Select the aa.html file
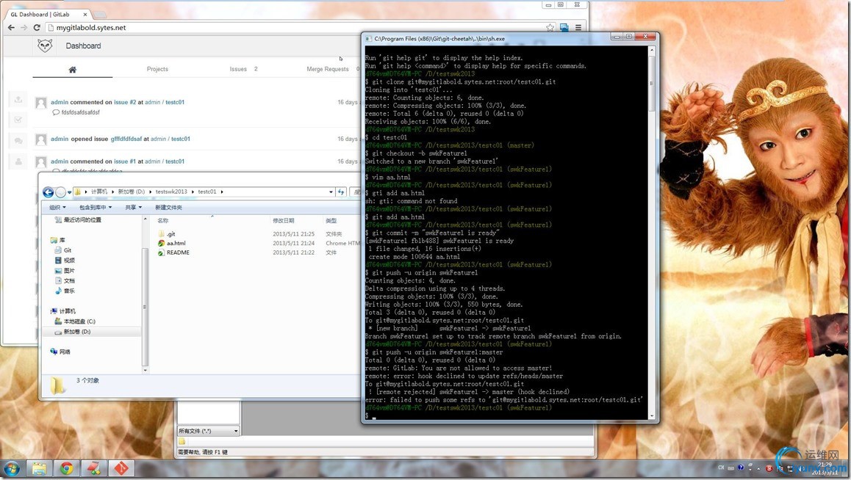Viewport: 851px width, 480px height. click(x=172, y=243)
